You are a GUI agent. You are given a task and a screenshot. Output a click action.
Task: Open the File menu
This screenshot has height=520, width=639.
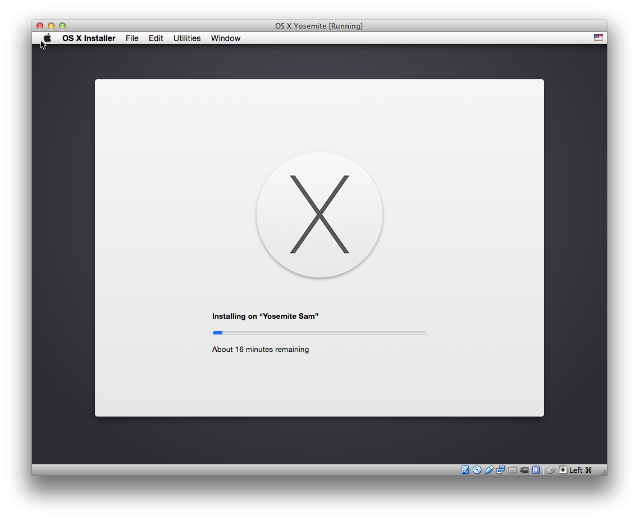pyautogui.click(x=132, y=38)
